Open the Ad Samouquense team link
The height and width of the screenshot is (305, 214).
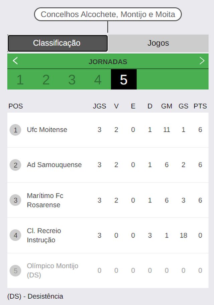54,165
